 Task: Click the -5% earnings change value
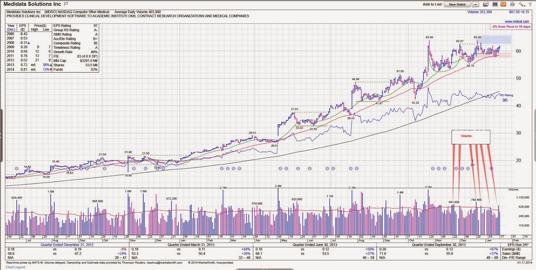pos(123,249)
